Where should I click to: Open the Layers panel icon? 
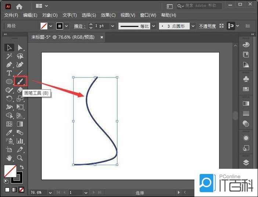point(246,162)
